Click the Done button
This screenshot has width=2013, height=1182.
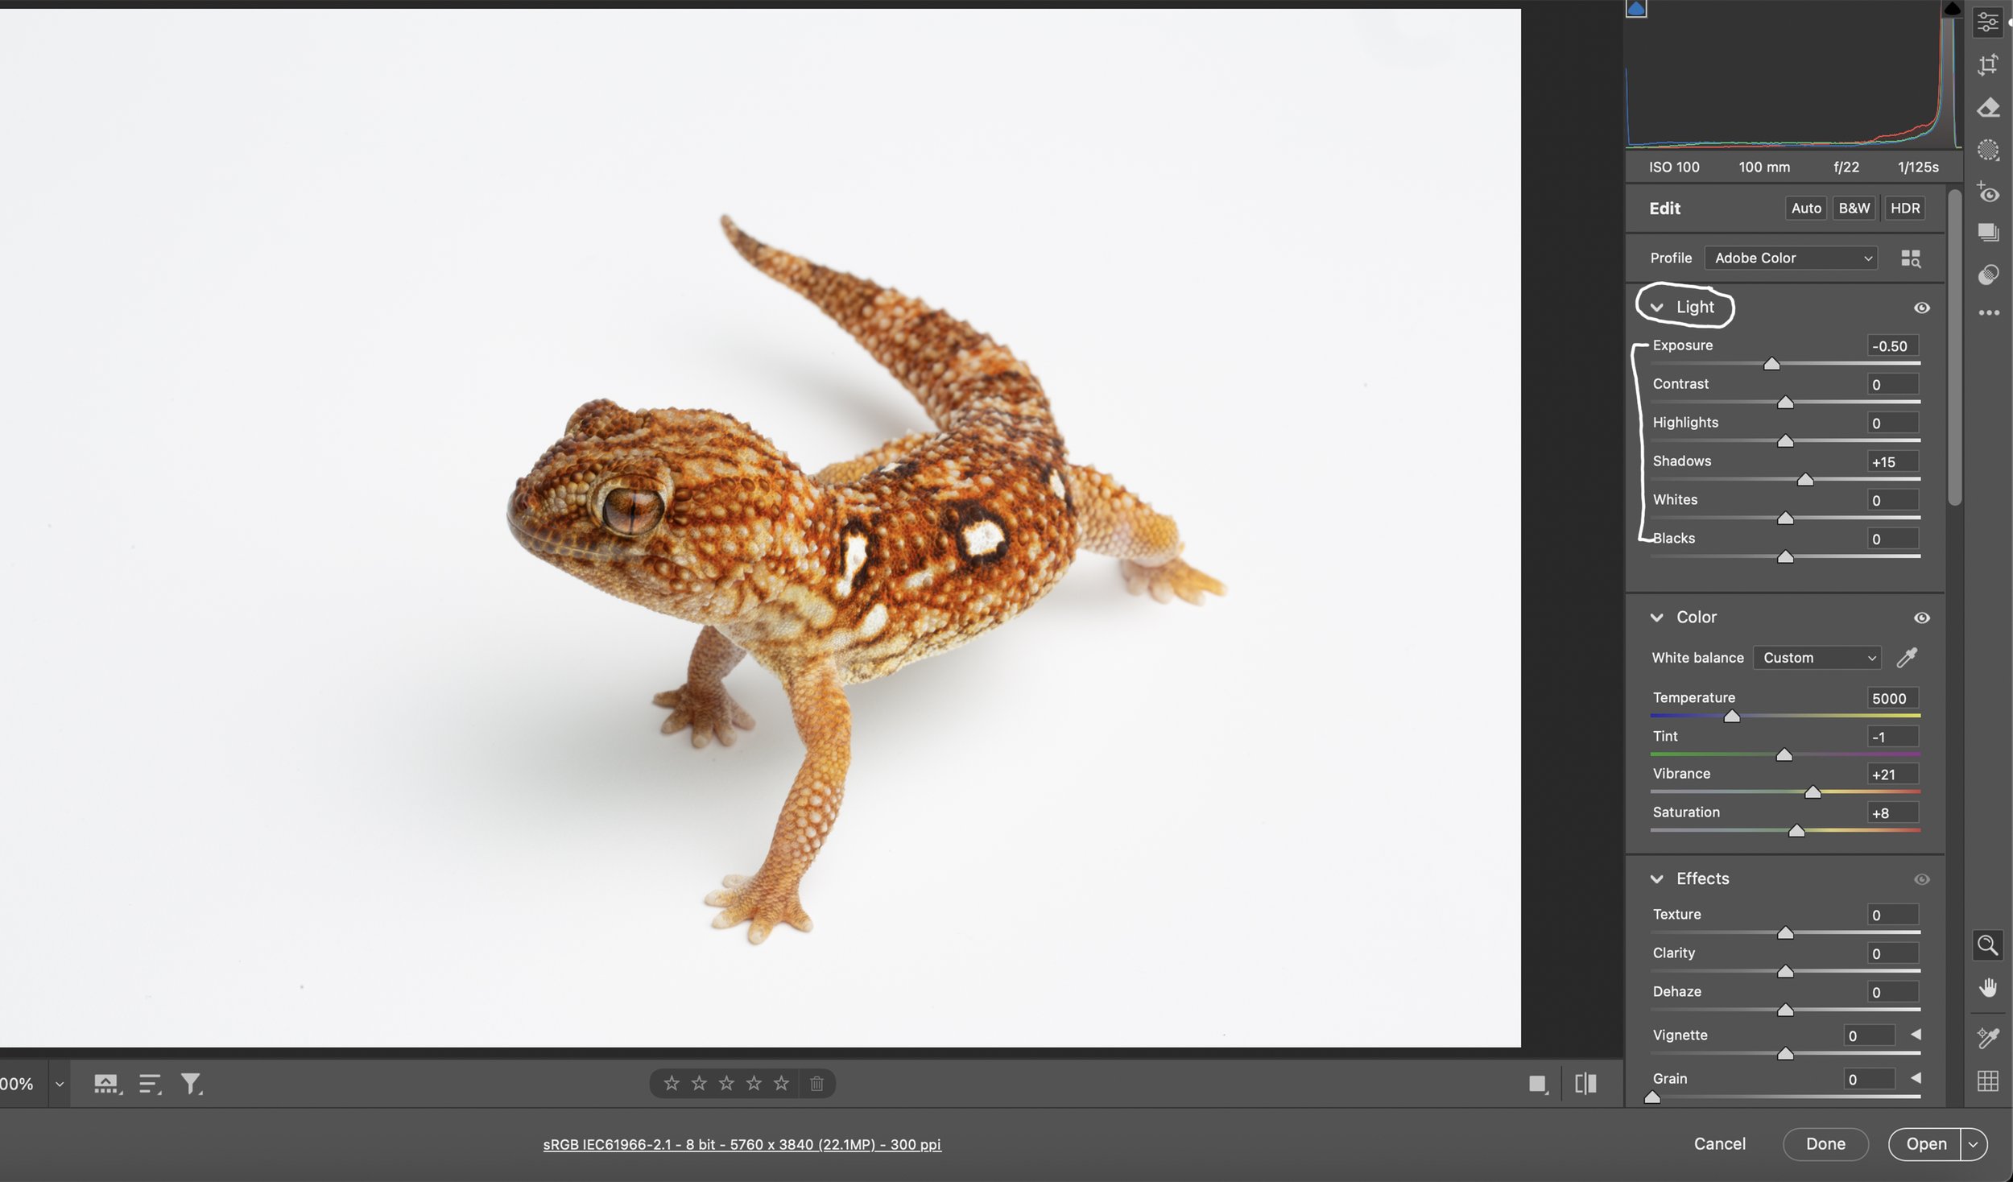1825,1144
